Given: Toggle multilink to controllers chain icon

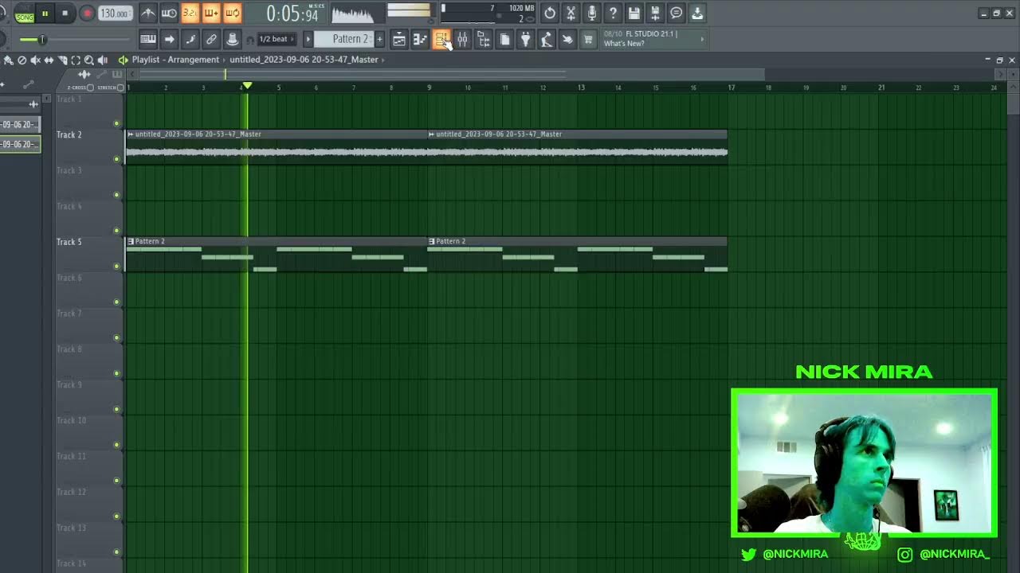Looking at the screenshot, I should [x=211, y=39].
